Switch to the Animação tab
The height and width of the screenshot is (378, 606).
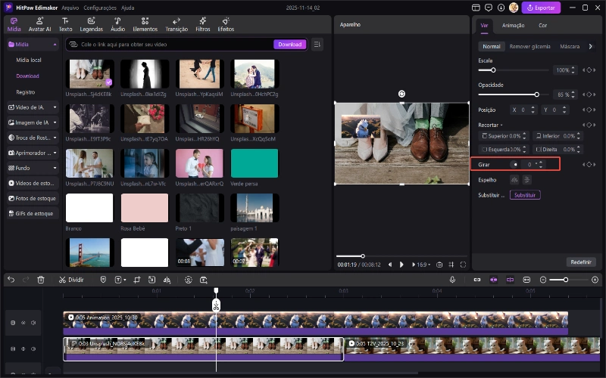pos(513,25)
